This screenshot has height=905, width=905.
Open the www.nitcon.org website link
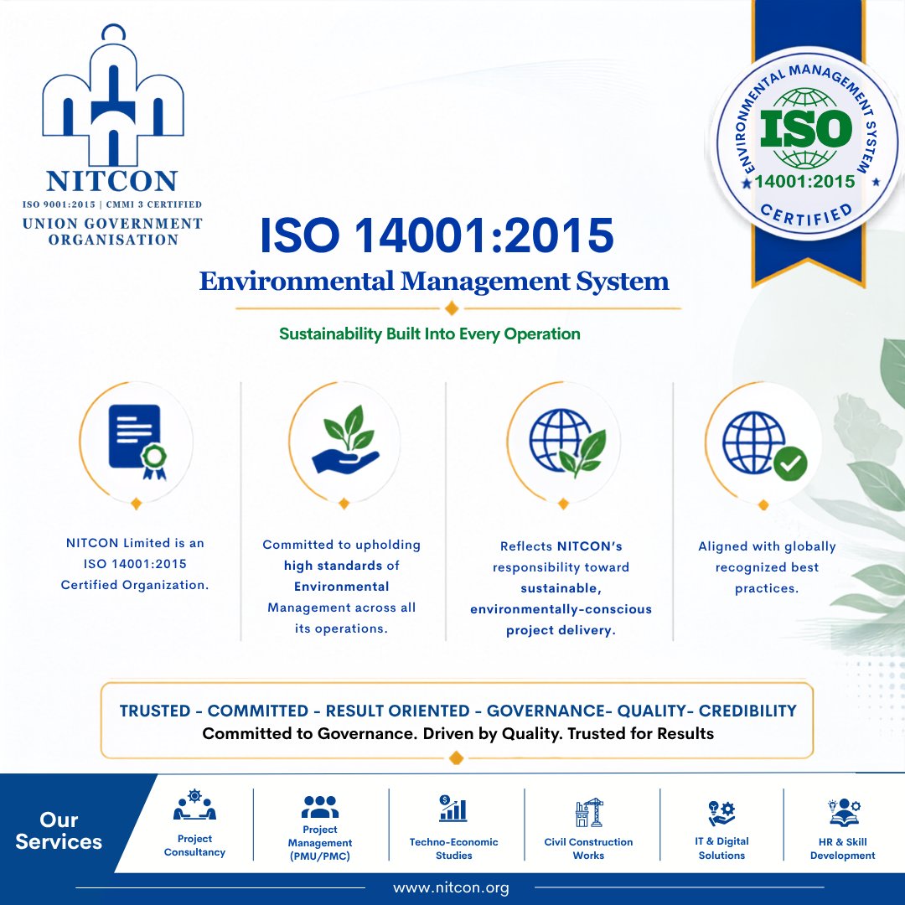point(452,887)
